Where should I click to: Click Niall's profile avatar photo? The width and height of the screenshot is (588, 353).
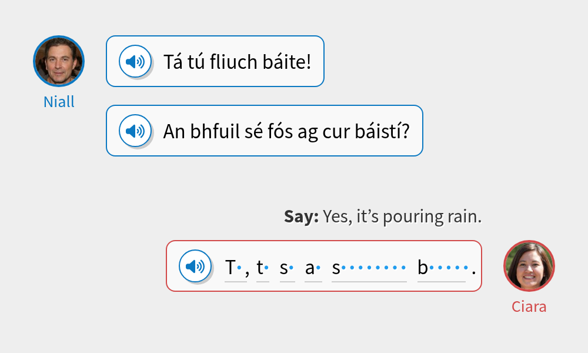coord(59,61)
